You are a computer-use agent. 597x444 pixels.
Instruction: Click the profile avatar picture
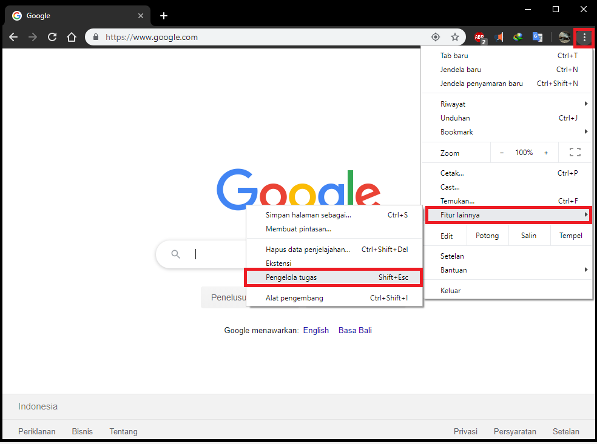coord(564,37)
